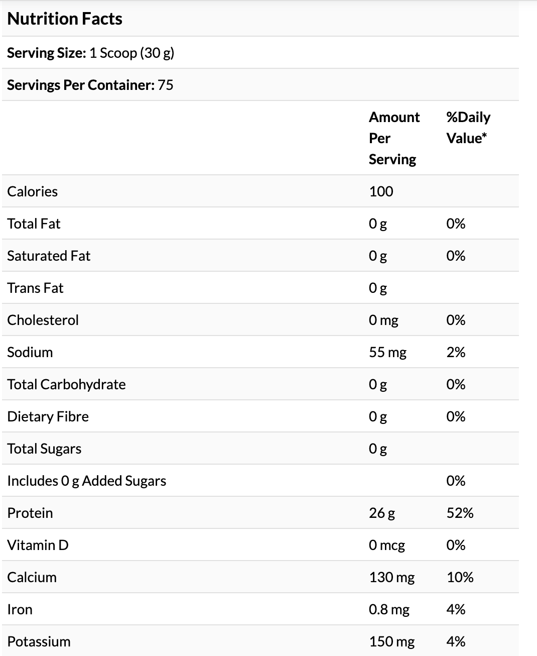
Task: Click the Vitamin D 0 mcg value
Action: coord(386,545)
